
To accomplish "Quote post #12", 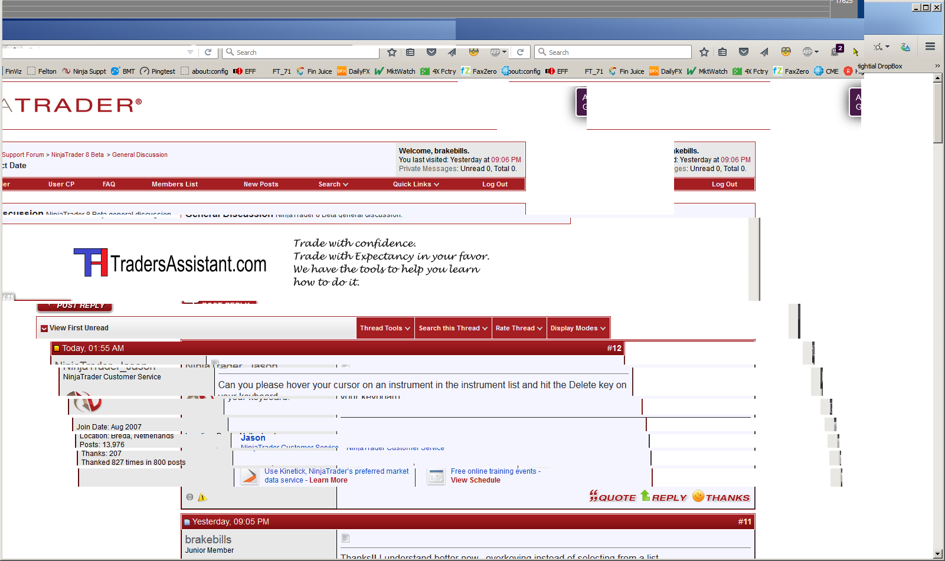I will [x=612, y=497].
